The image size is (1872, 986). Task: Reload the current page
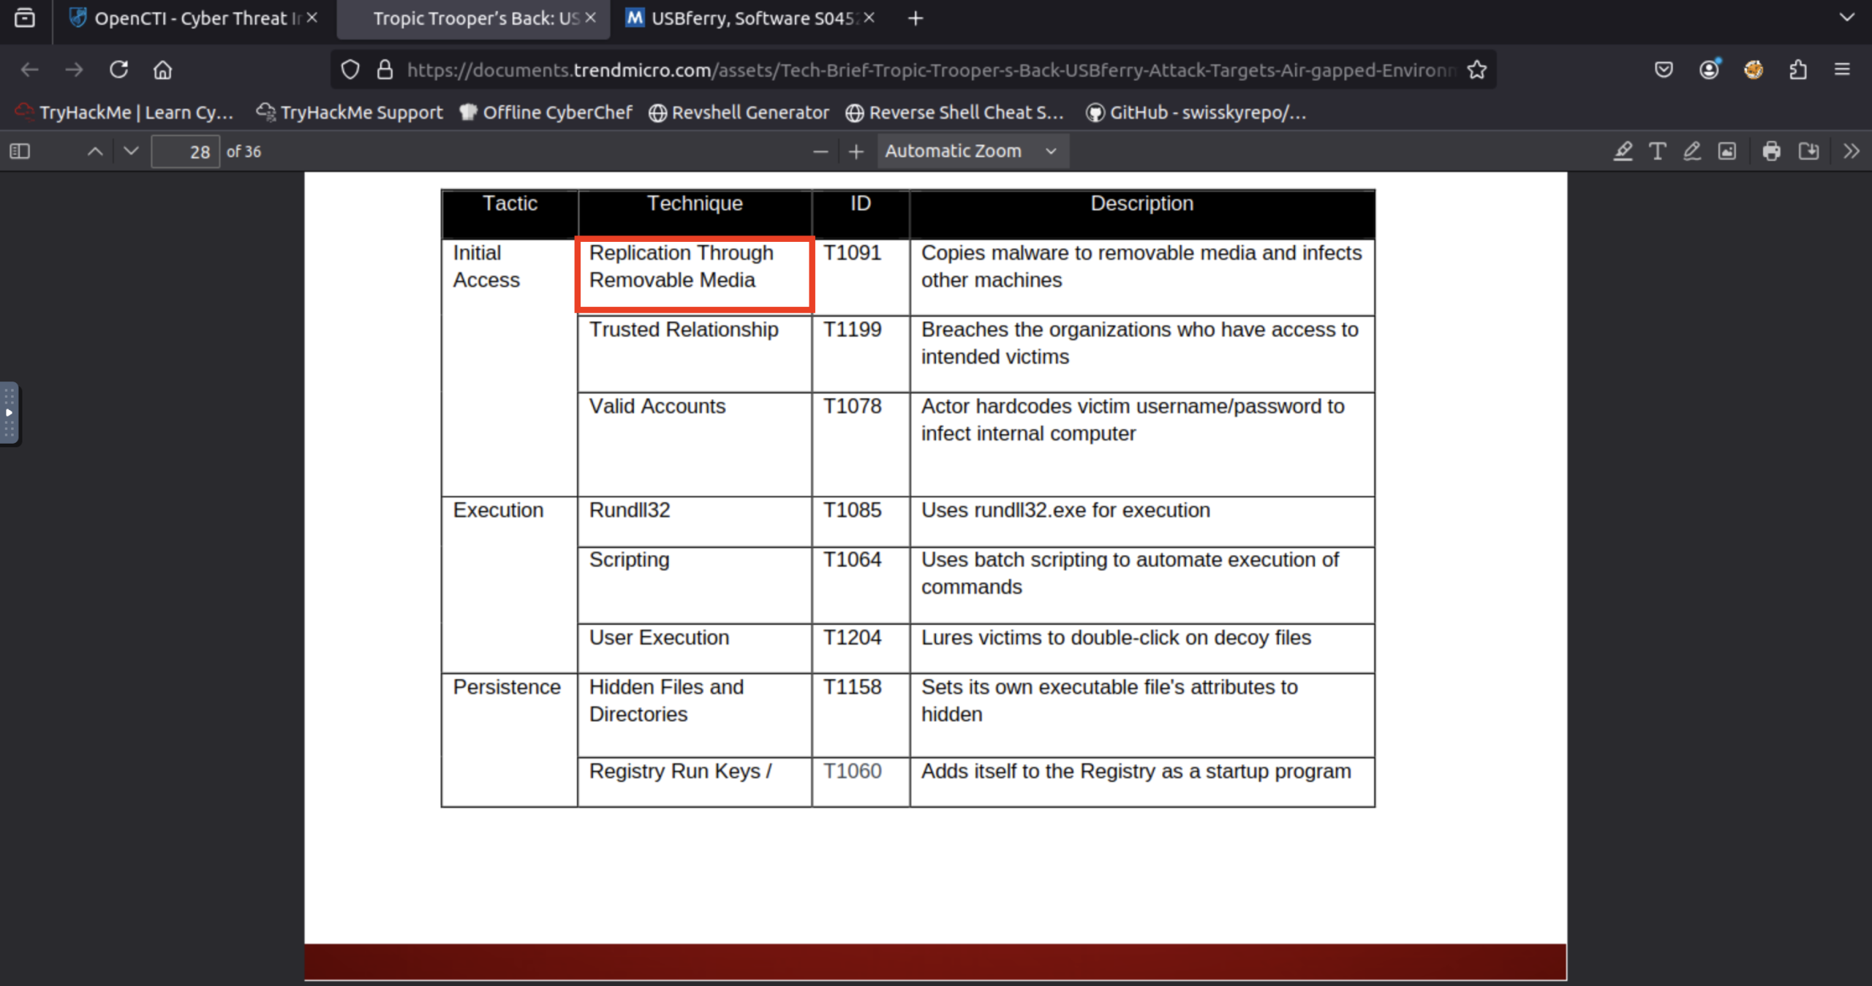point(118,69)
